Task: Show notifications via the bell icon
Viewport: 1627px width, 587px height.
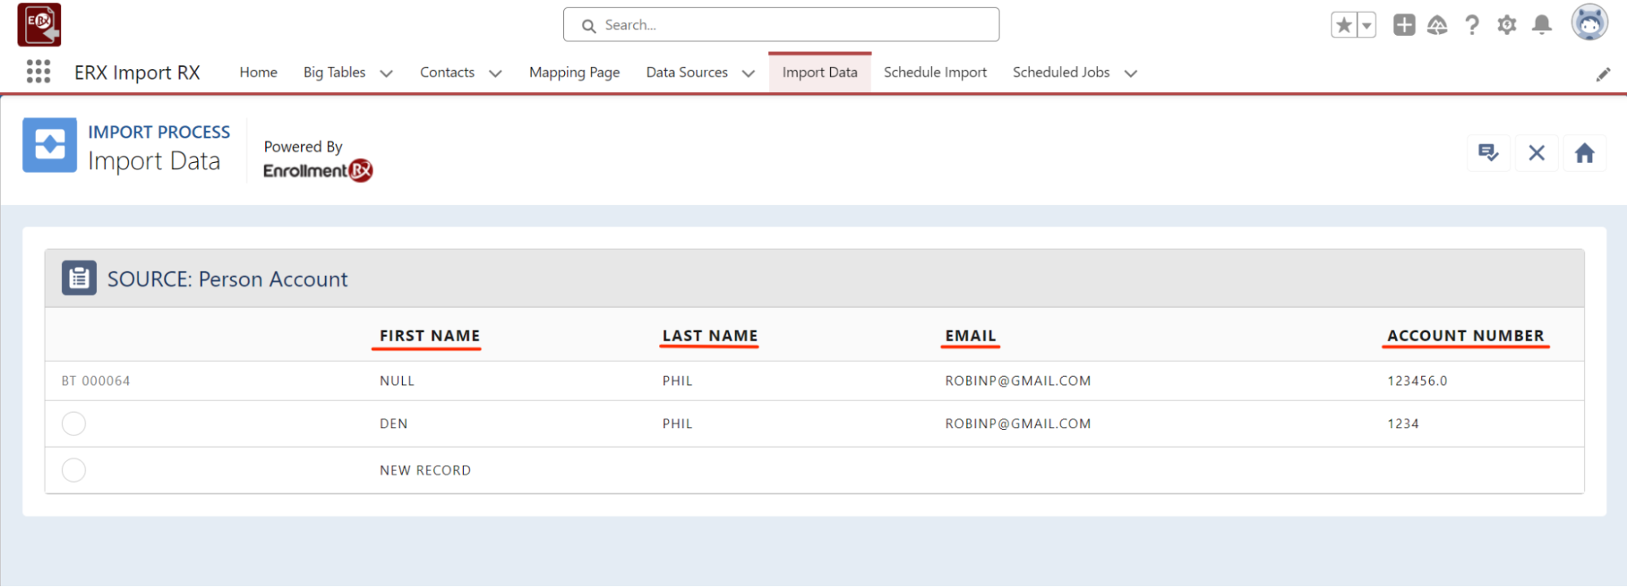Action: [x=1542, y=25]
